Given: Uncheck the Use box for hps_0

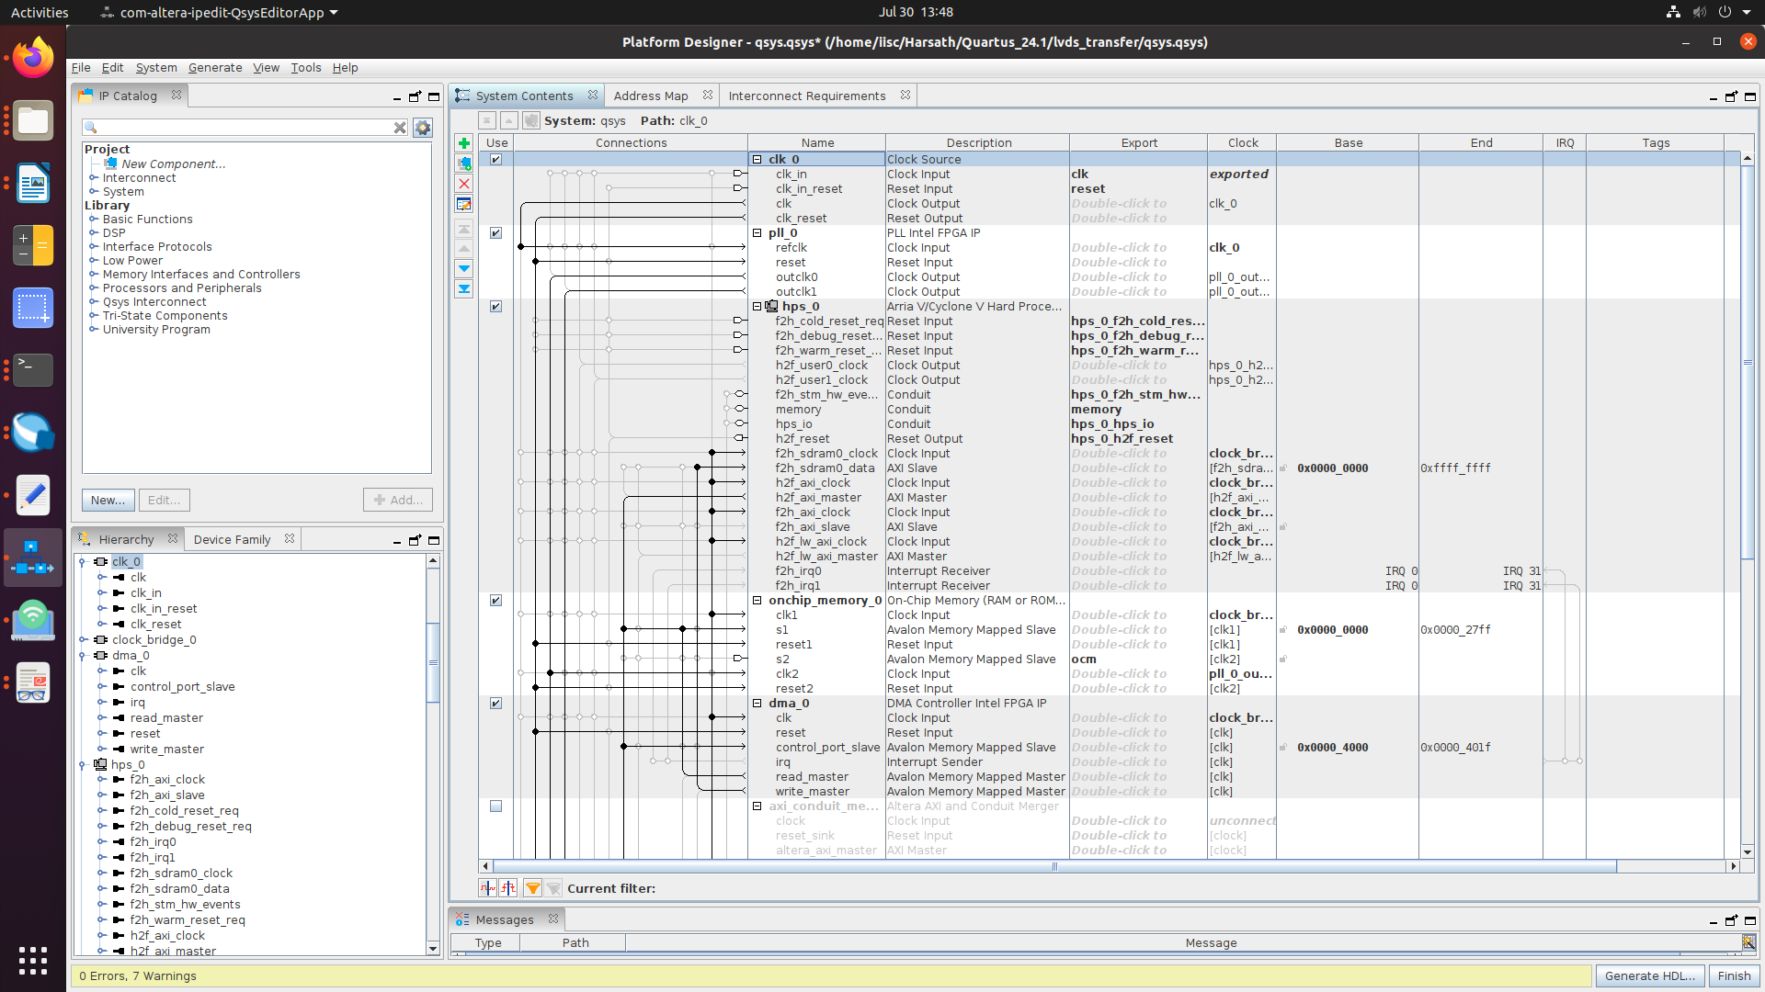Looking at the screenshot, I should pos(496,306).
